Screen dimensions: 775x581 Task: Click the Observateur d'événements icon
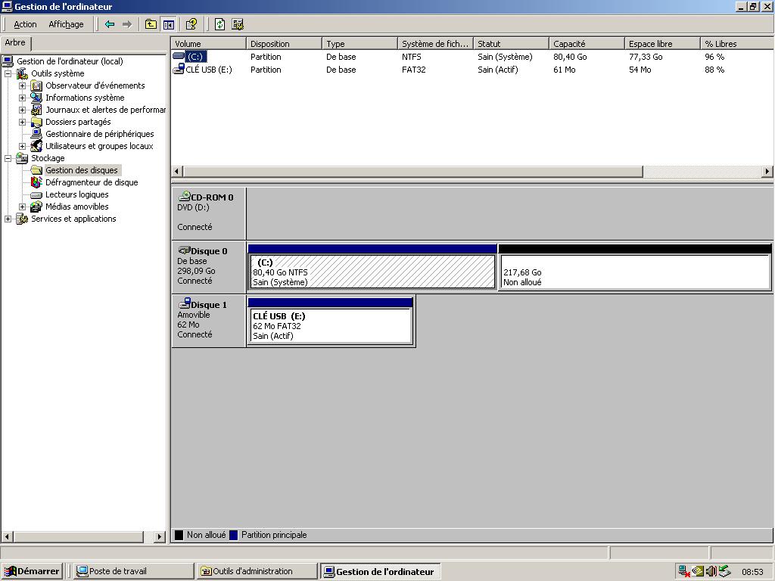36,85
